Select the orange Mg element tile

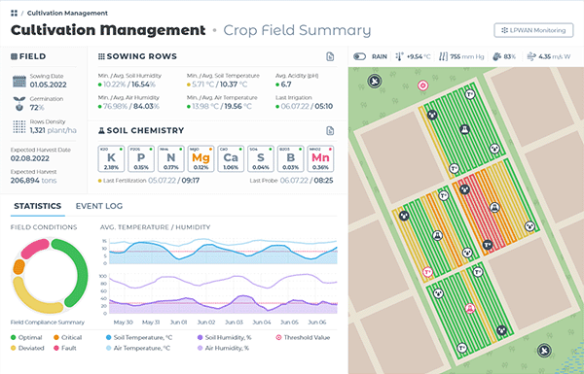(201, 158)
